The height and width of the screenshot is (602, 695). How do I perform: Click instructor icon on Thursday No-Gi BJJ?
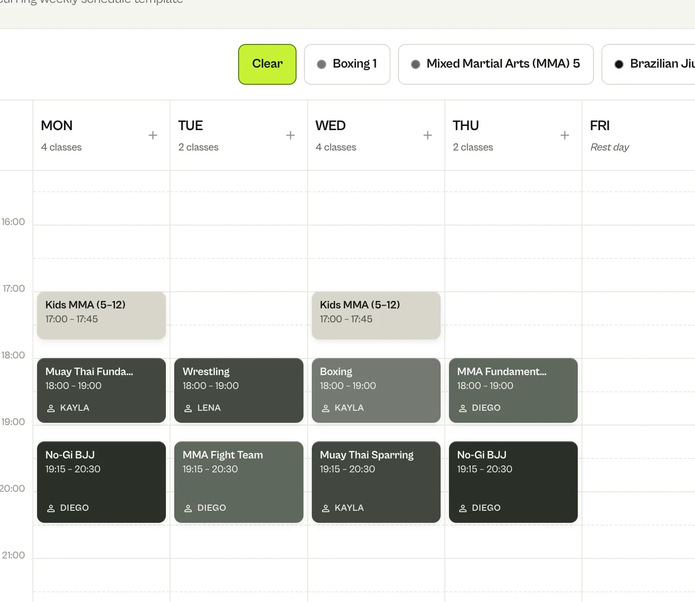coord(463,508)
